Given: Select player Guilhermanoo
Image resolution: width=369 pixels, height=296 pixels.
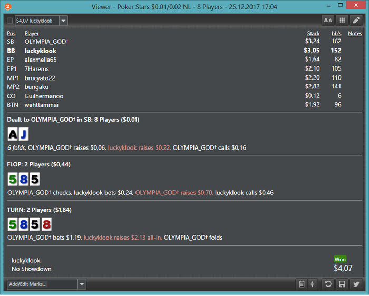Looking at the screenshot, I should pyautogui.click(x=44, y=96).
